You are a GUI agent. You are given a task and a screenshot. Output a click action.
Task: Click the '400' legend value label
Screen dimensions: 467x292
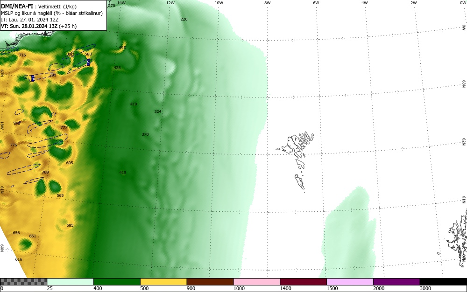(98, 288)
